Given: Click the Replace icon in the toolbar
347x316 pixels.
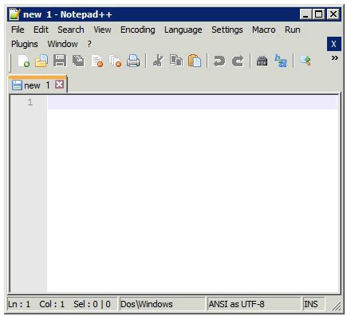Looking at the screenshot, I should click(281, 61).
